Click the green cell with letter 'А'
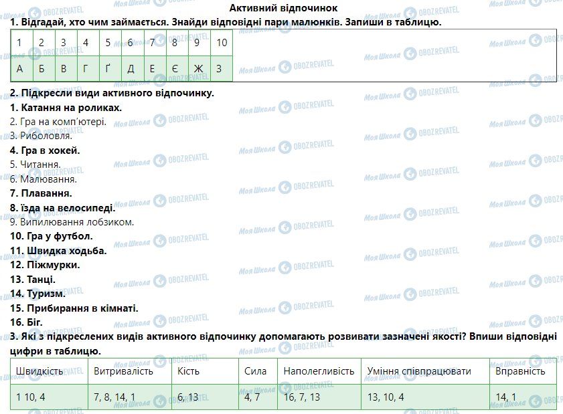The width and height of the screenshot is (563, 414). click(x=20, y=68)
